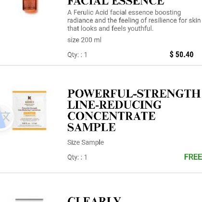Tap the floating Google Translate icon
202x202 pixels.
click(5, 116)
